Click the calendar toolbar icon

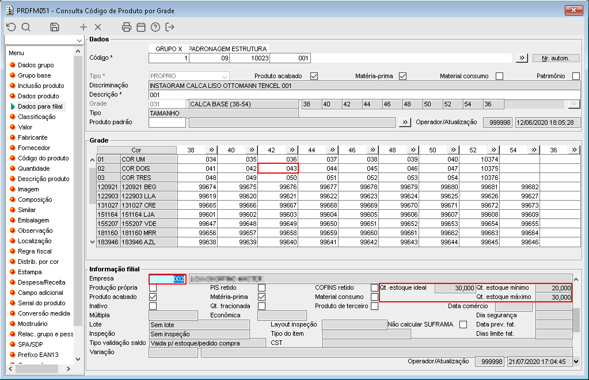click(x=141, y=27)
